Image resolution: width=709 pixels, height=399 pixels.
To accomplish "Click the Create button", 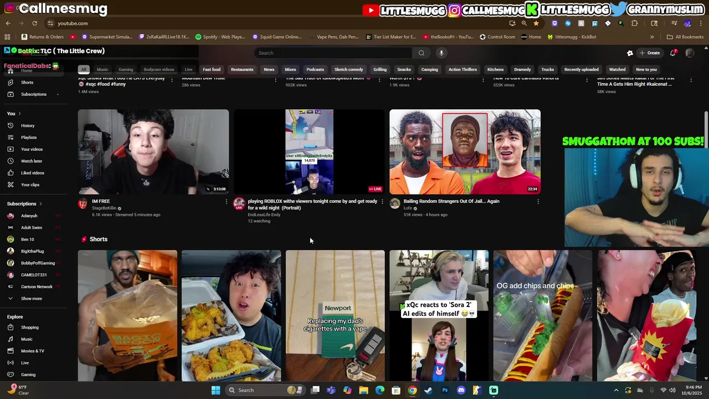I will (x=650, y=53).
